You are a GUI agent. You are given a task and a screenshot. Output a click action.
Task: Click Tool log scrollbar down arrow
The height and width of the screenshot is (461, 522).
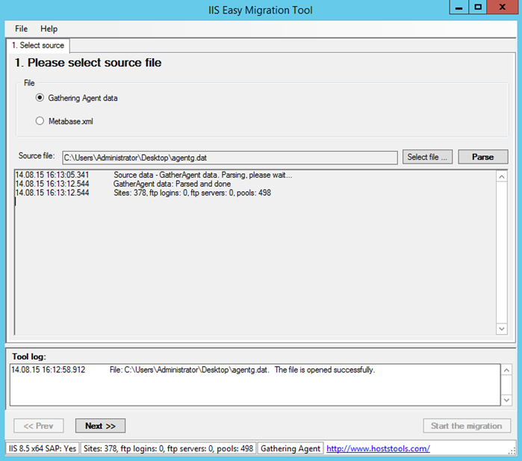click(x=506, y=400)
